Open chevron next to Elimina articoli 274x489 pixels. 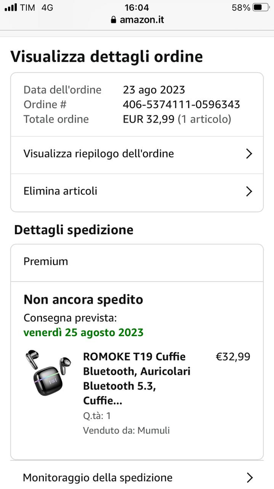point(249,191)
